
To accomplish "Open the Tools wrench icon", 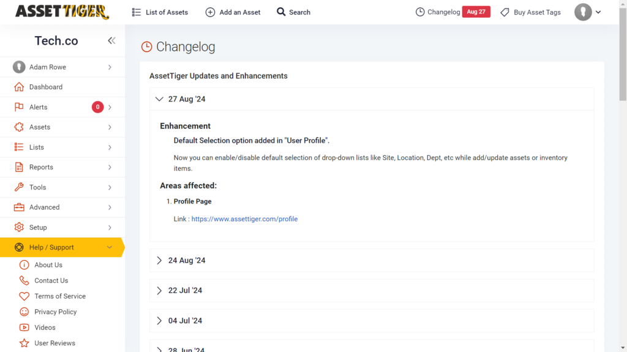I will 18,187.
